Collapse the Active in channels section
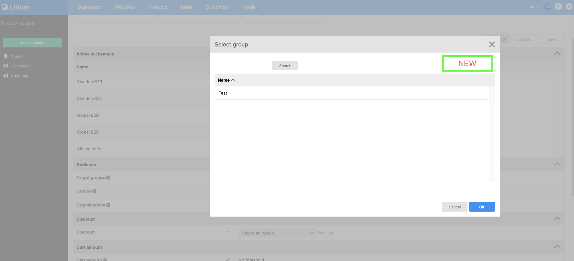The width and height of the screenshot is (574, 261). pos(557,54)
